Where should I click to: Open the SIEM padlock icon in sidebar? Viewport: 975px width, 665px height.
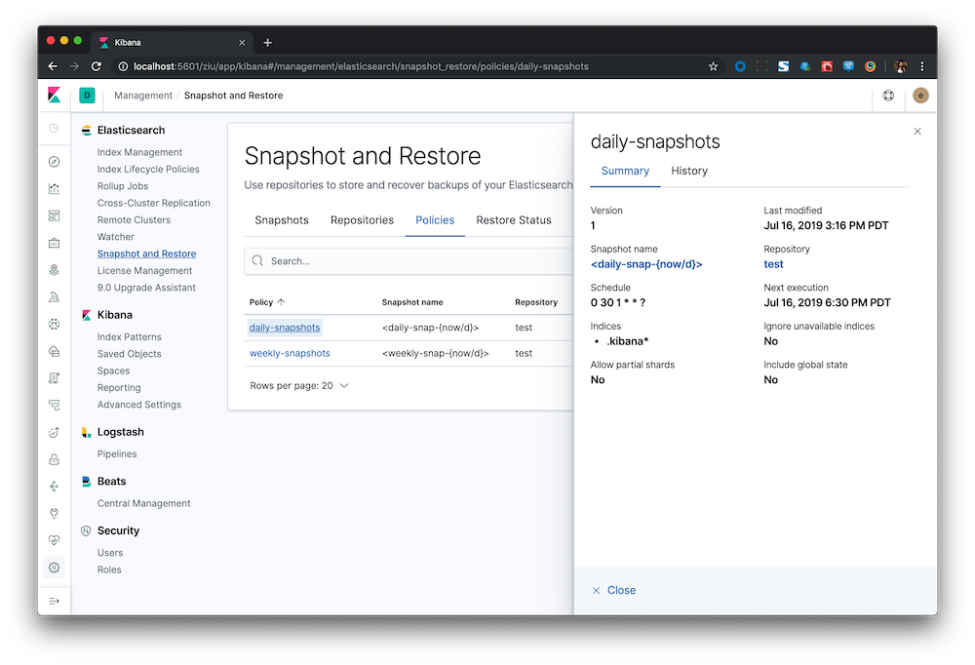(54, 459)
